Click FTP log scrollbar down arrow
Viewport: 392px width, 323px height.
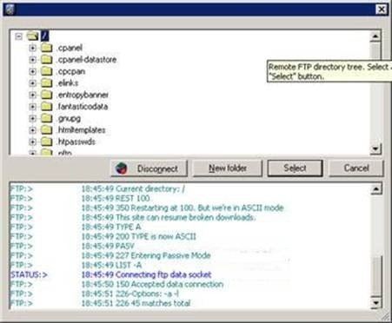(x=376, y=303)
